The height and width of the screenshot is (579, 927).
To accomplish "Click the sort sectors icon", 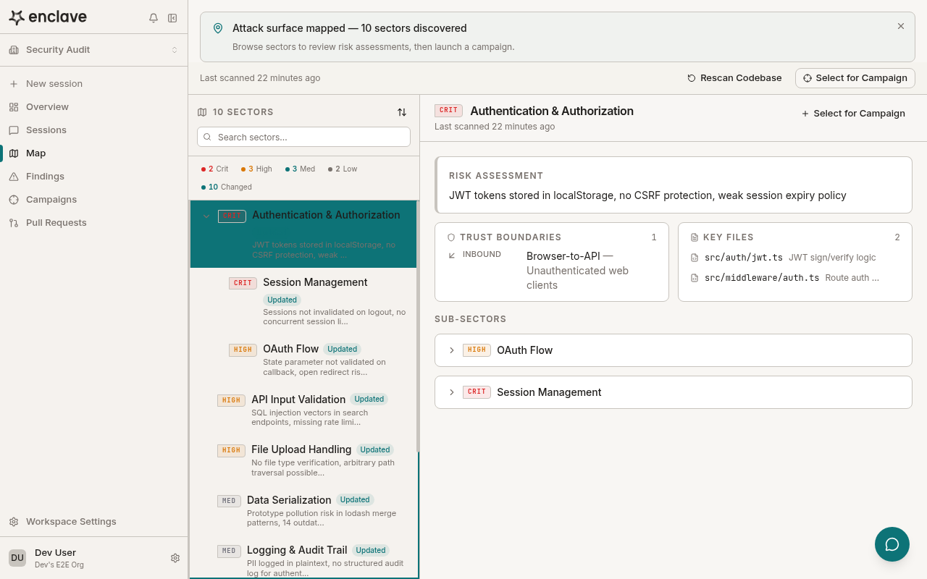I will click(x=402, y=112).
